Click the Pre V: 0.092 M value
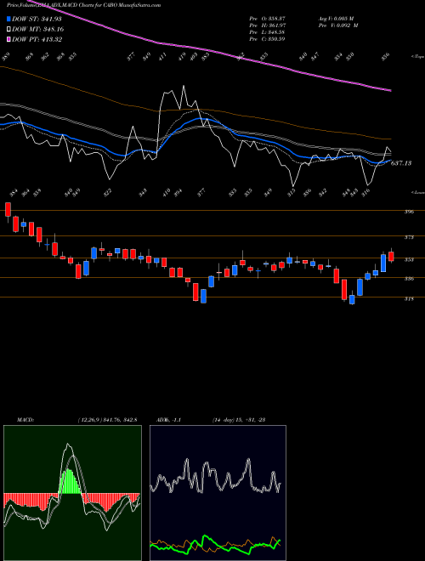Viewport: 425px width, 561px height. click(337, 25)
